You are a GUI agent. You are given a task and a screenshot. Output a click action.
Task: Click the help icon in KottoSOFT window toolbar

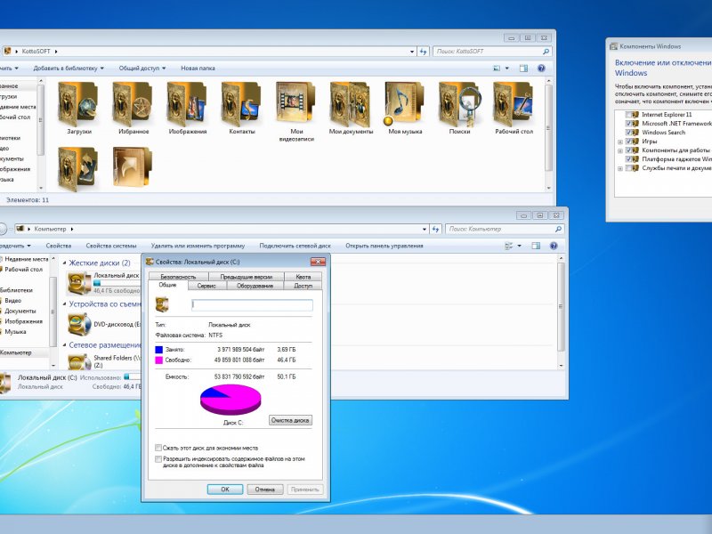click(541, 69)
